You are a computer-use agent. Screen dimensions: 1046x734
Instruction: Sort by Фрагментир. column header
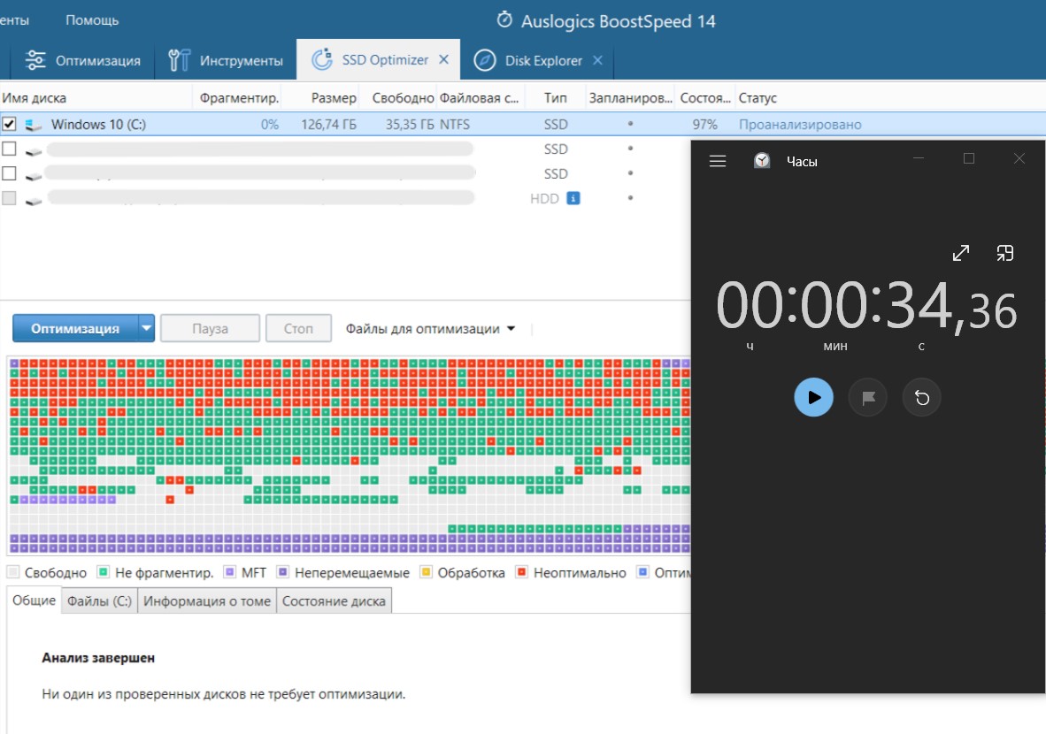tap(239, 98)
